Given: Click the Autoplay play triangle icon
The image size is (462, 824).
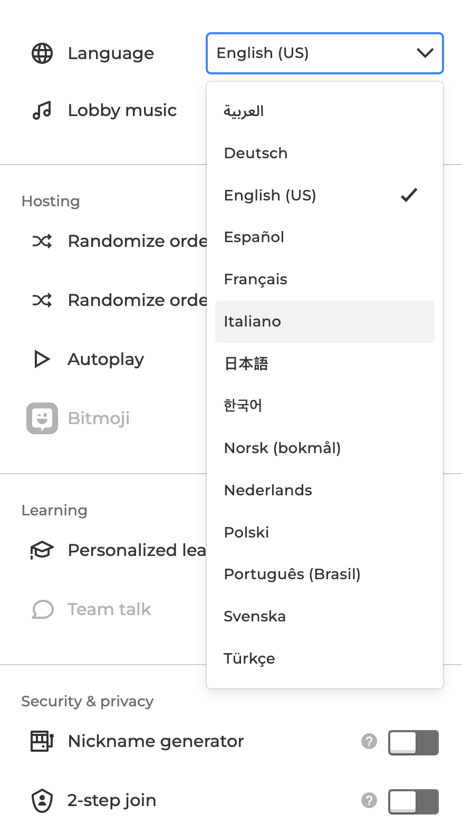Looking at the screenshot, I should click(x=42, y=359).
